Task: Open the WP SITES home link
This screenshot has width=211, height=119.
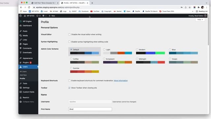Action: coord(29,16)
